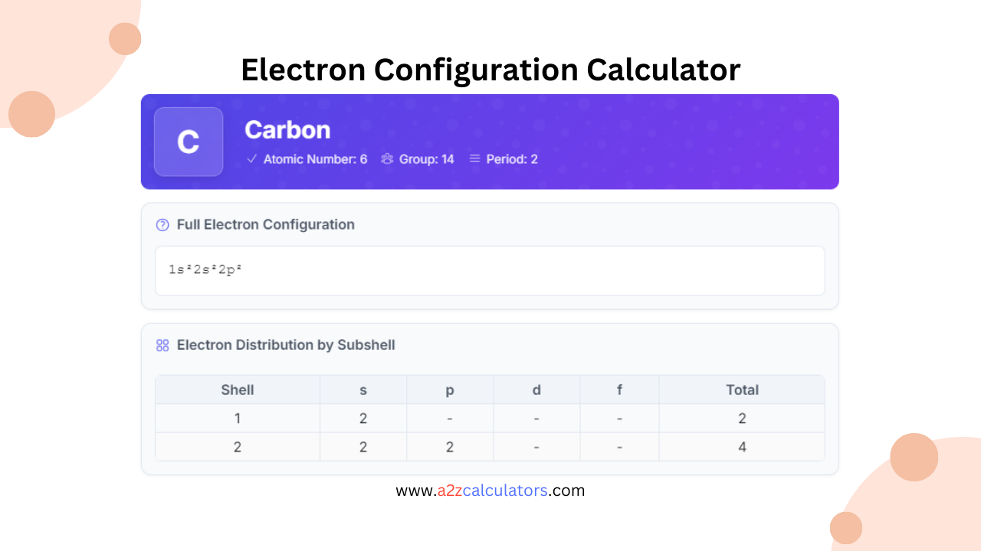Click the Carbon element name heading
The height and width of the screenshot is (551, 981).
tap(287, 130)
